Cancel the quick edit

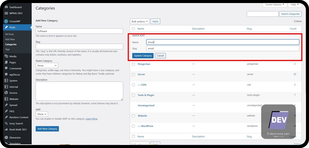[x=161, y=56]
